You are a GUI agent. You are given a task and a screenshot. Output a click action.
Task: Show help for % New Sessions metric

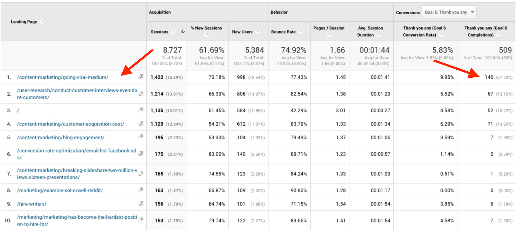click(207, 35)
